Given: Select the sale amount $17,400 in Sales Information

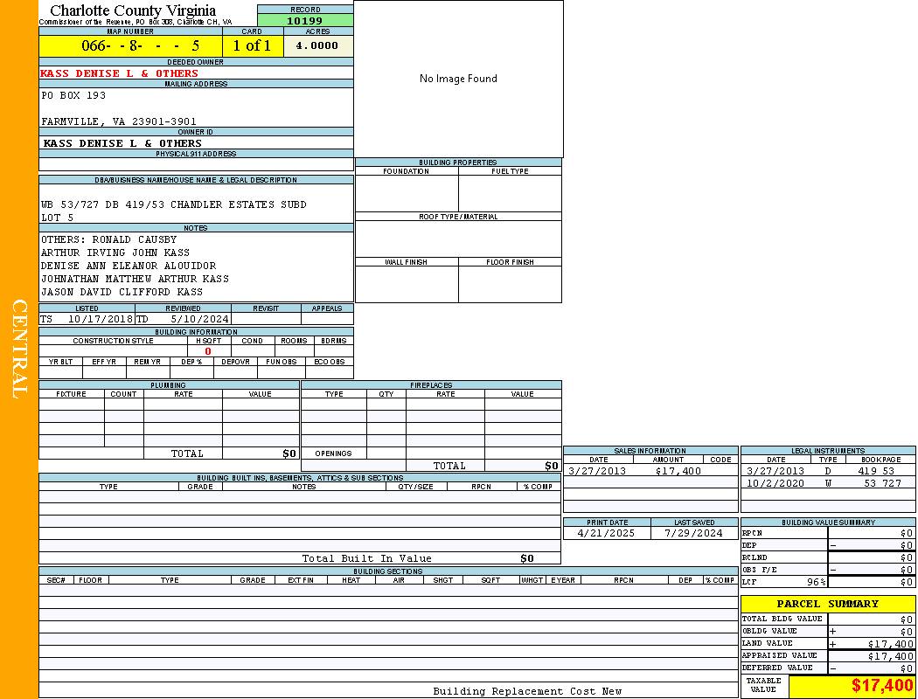Looking at the screenshot, I should (678, 471).
